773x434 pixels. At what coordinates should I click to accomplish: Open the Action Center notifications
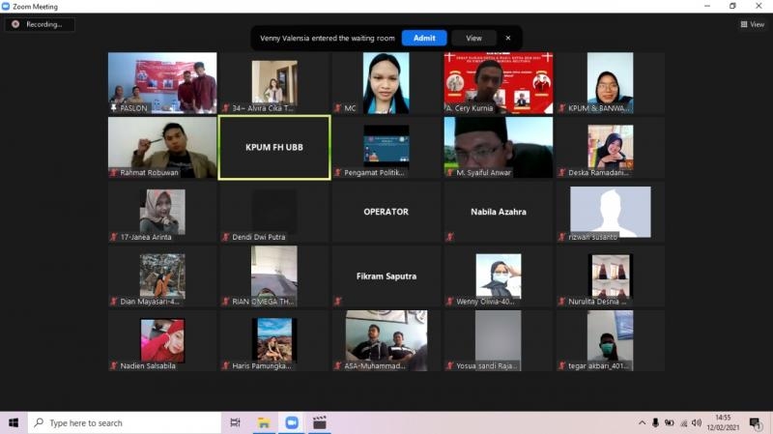point(755,422)
